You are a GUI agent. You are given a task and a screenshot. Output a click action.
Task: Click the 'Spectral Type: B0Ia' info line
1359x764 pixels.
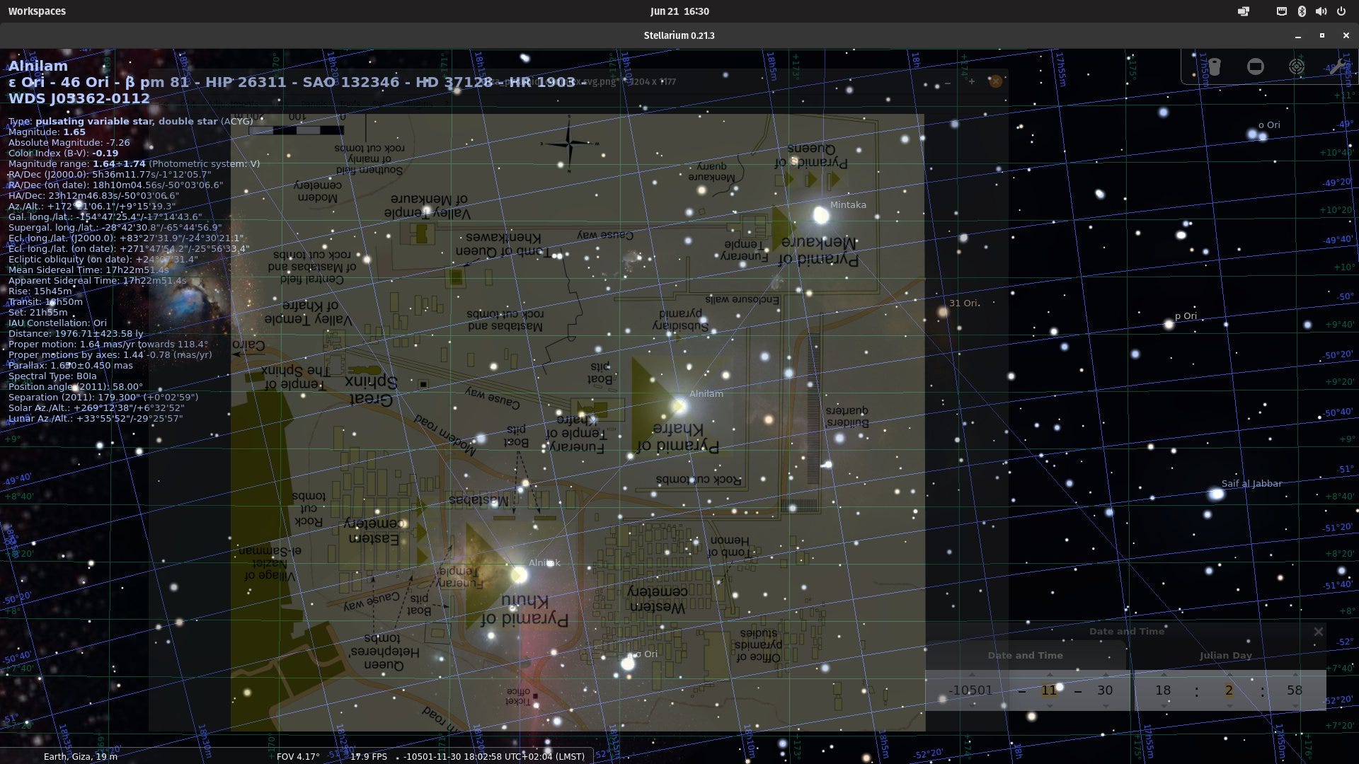52,376
